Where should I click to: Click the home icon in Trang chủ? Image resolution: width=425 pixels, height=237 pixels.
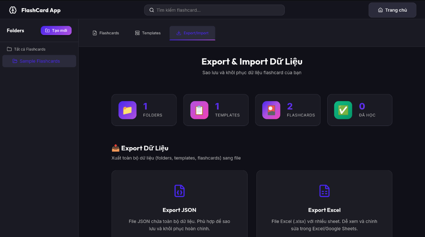(x=380, y=10)
